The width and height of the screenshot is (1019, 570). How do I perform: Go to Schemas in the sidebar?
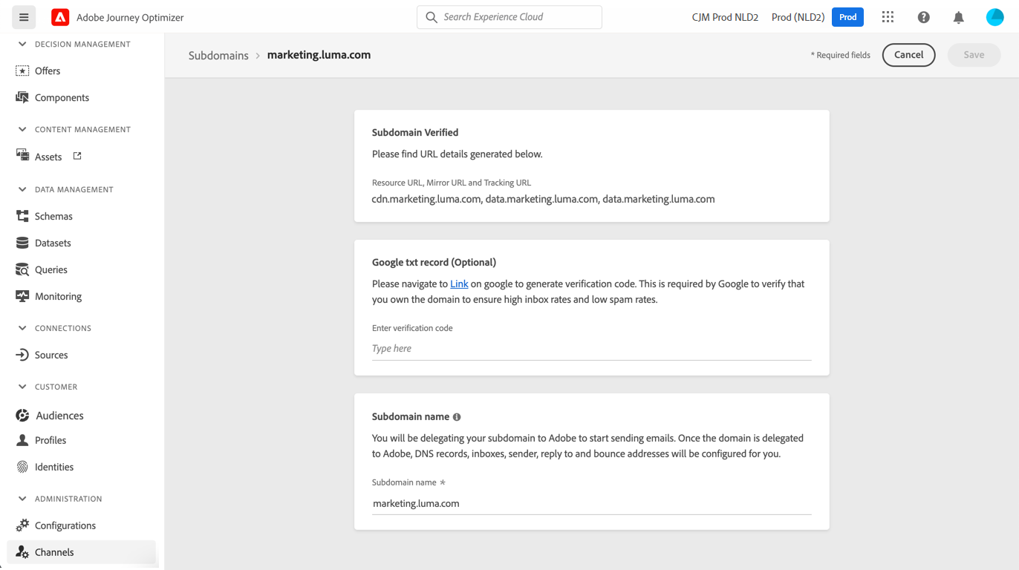53,216
